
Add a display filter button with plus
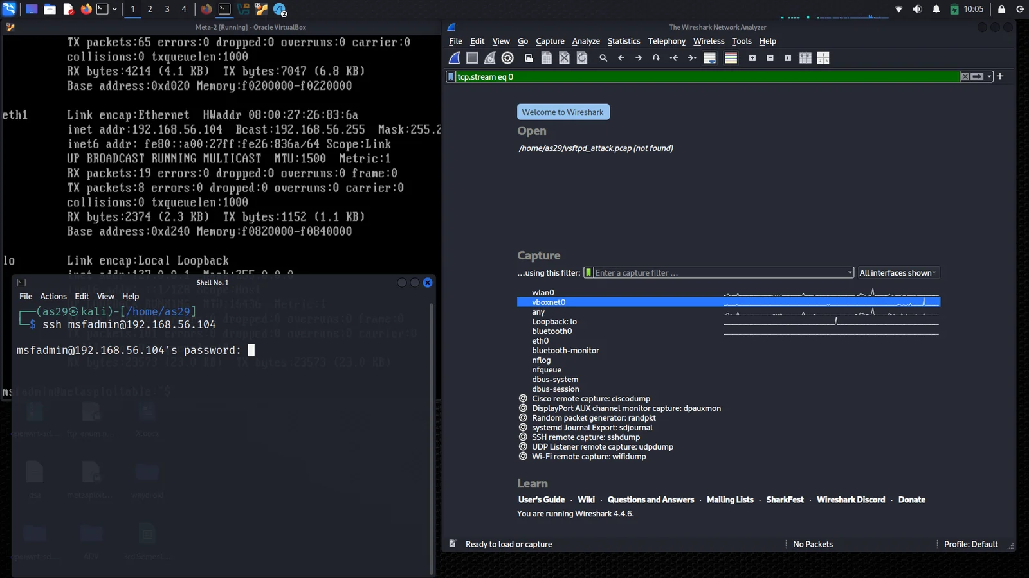1000,76
